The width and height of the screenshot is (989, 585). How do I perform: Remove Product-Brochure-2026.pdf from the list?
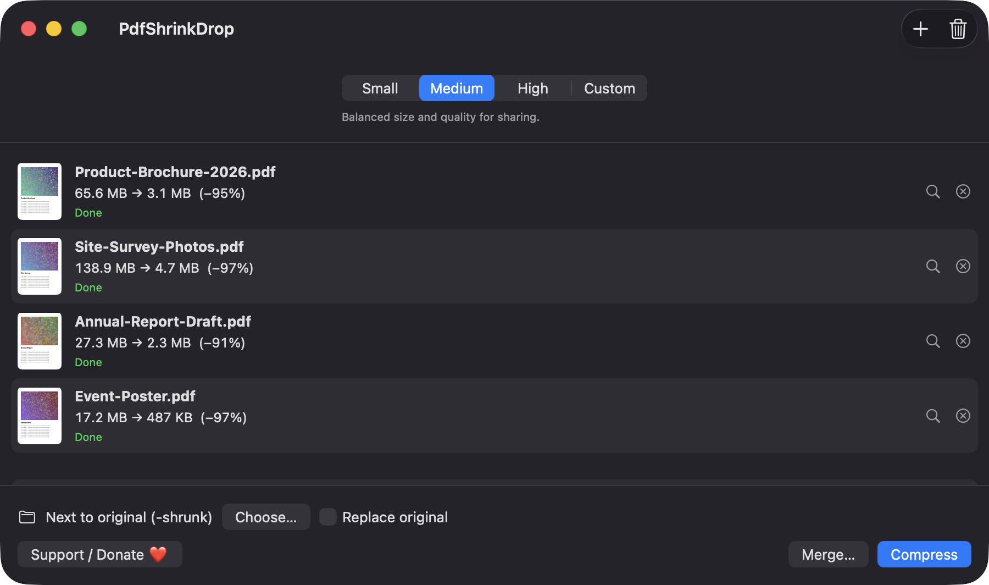[x=963, y=191]
